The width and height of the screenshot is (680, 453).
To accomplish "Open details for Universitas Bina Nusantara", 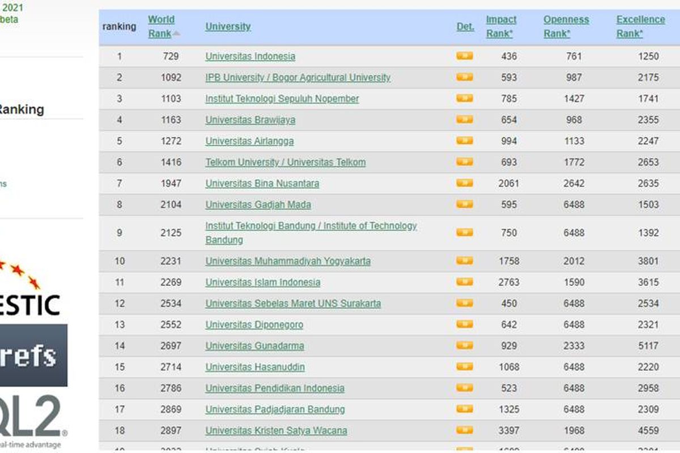I will pyautogui.click(x=464, y=183).
